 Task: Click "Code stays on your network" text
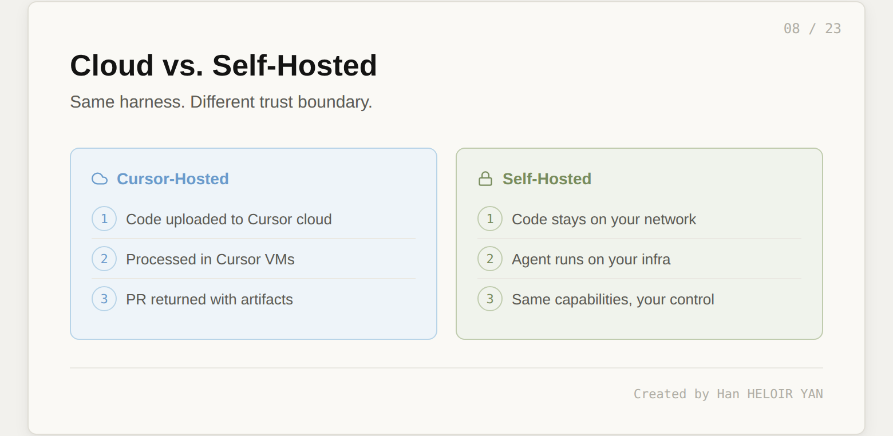[604, 219]
